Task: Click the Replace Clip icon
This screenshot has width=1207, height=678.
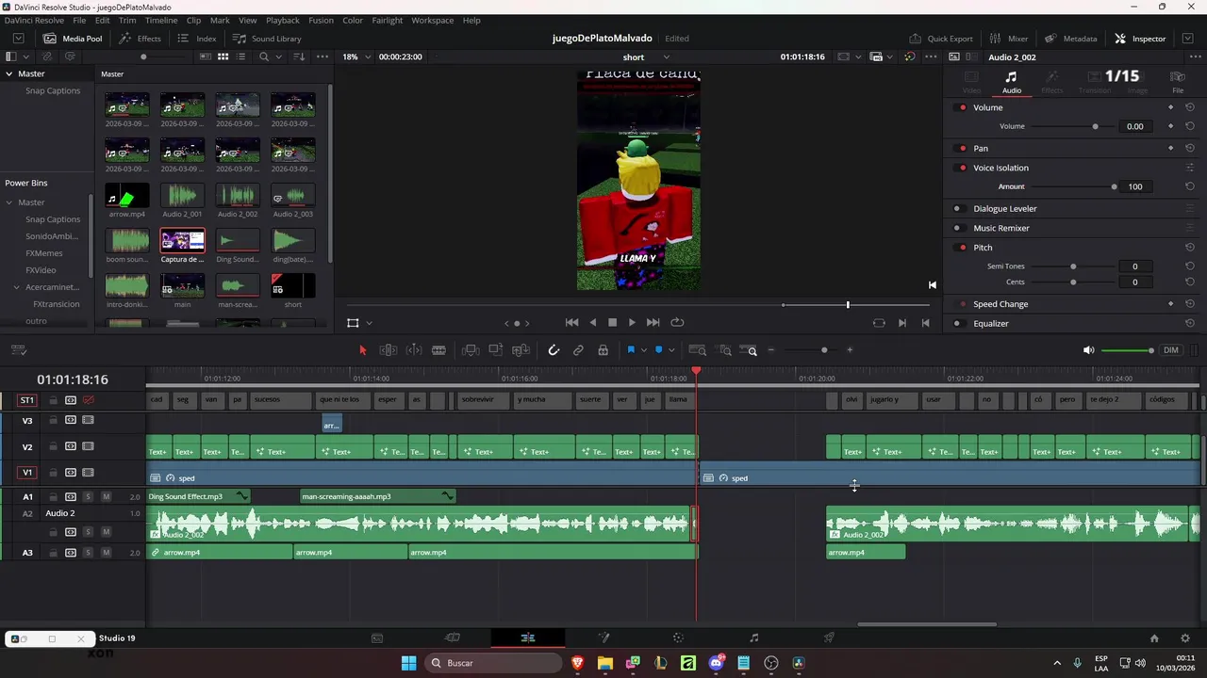Action: pos(521,350)
